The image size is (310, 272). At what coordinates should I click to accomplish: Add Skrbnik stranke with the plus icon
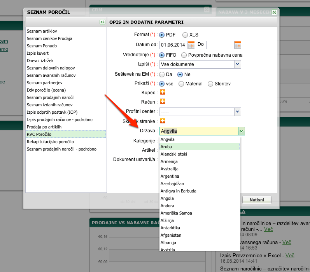(163, 121)
